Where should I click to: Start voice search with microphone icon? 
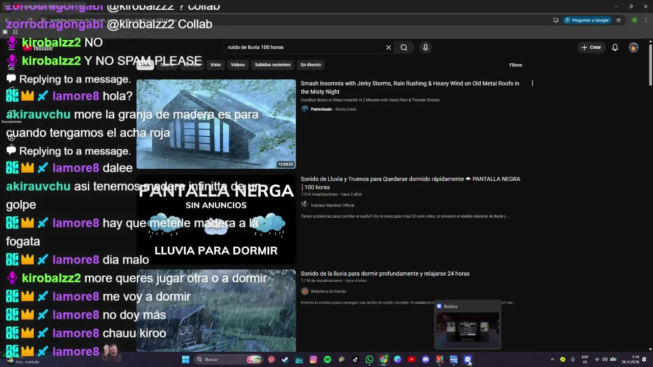pyautogui.click(x=425, y=47)
